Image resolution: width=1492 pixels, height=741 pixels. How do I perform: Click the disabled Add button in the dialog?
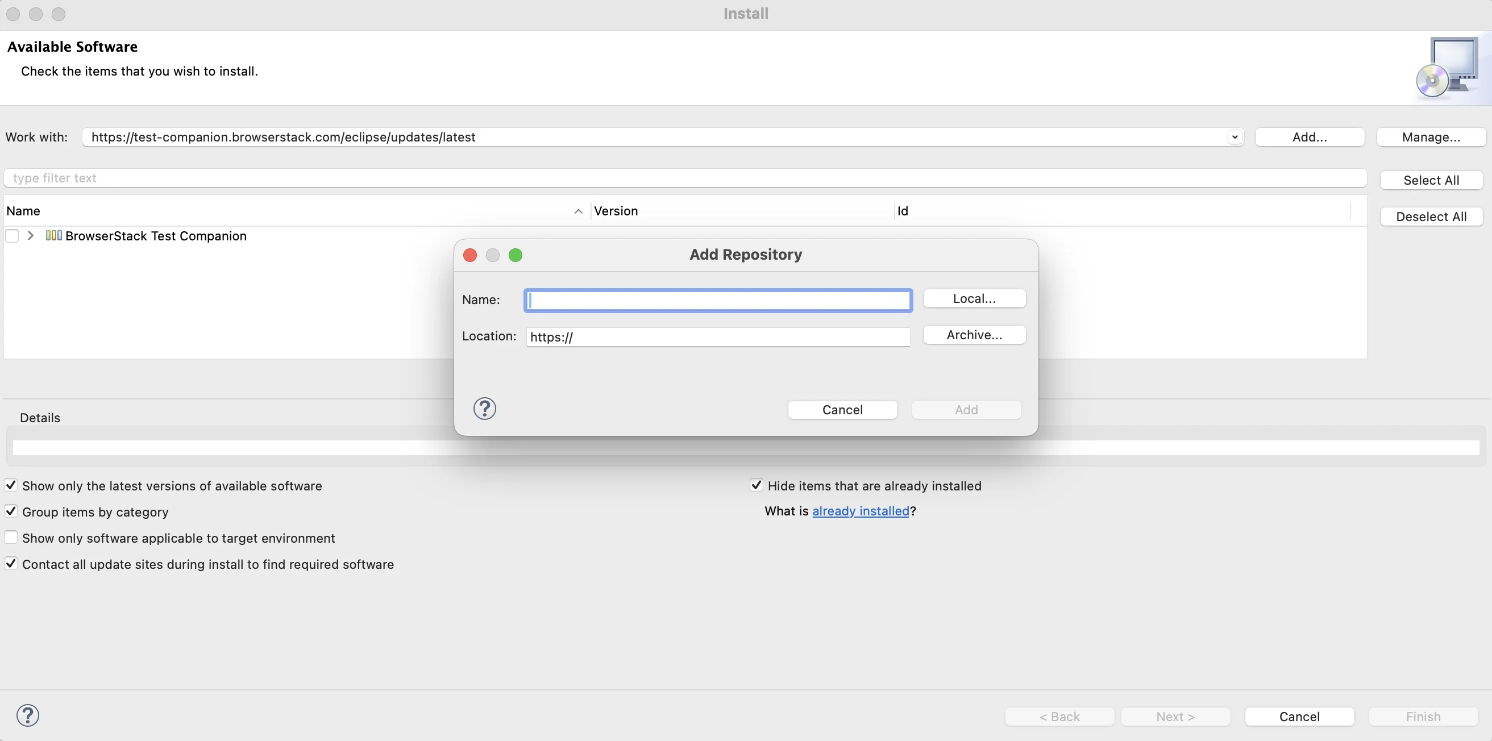point(966,410)
